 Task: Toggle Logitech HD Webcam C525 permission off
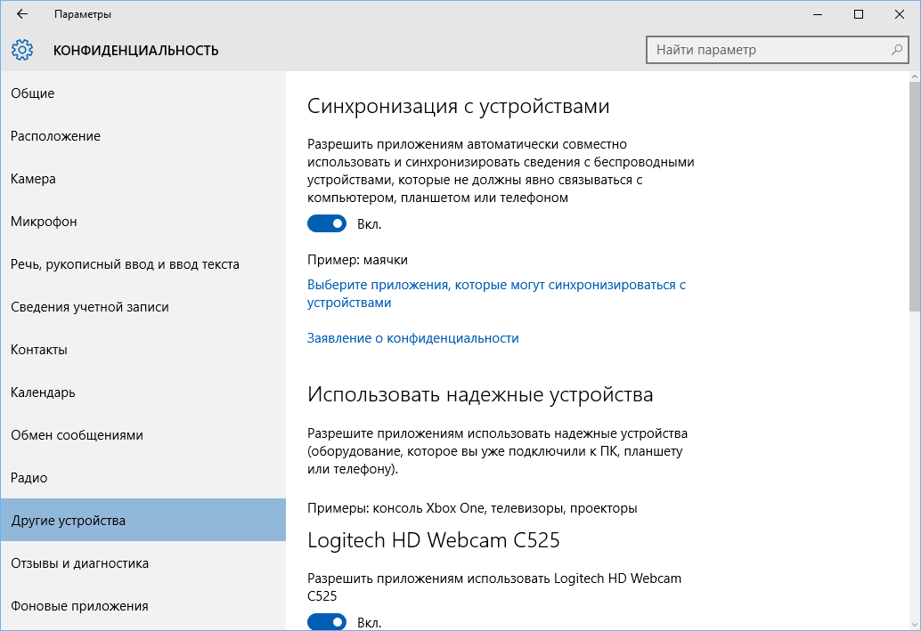[x=327, y=621]
